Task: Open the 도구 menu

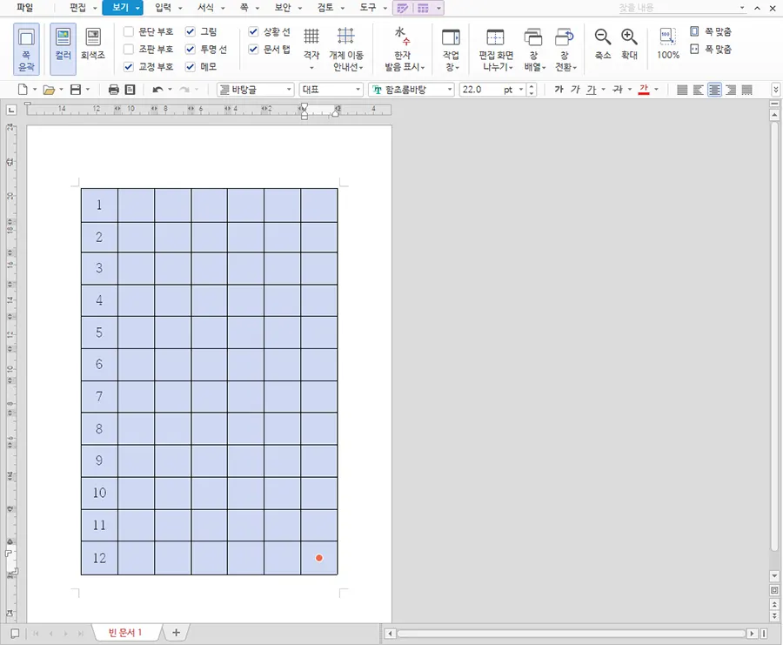Action: (x=368, y=8)
